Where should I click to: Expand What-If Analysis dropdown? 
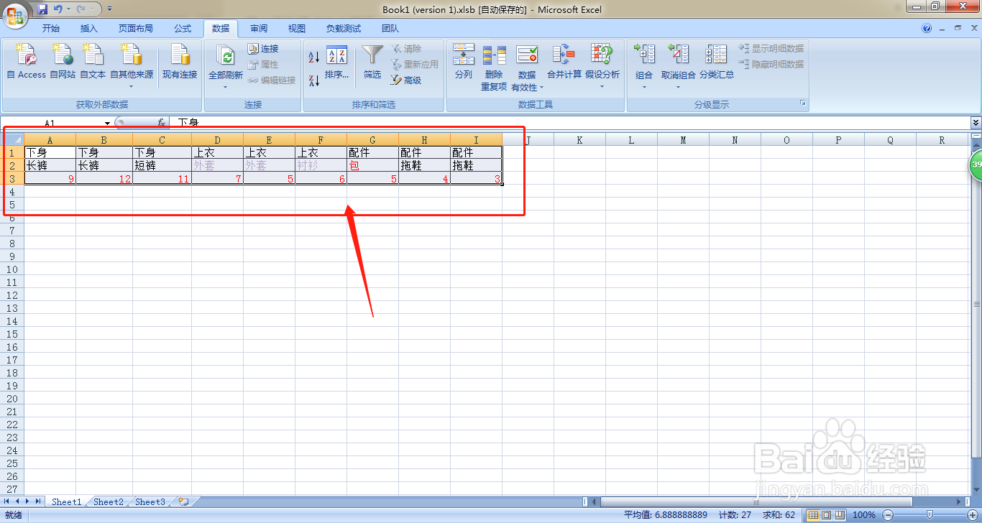tap(602, 87)
